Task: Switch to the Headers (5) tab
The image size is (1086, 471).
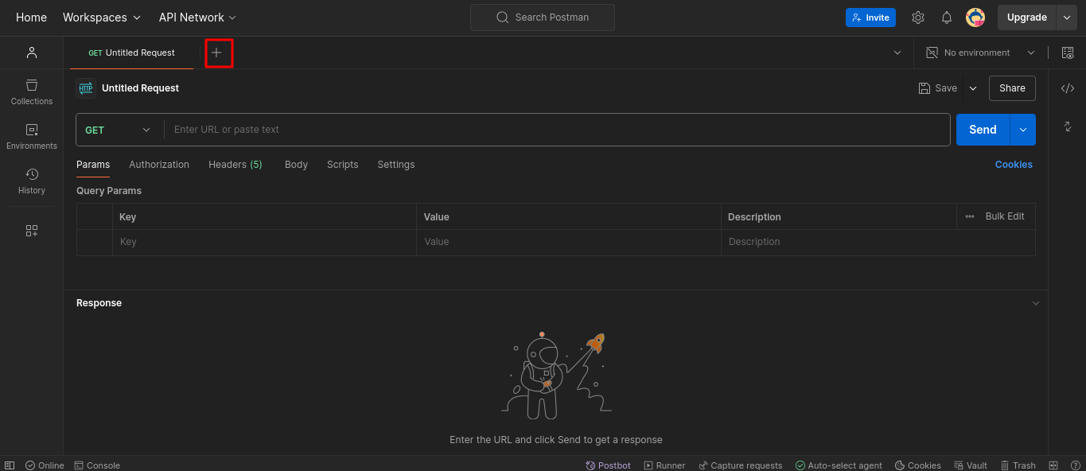Action: [235, 165]
